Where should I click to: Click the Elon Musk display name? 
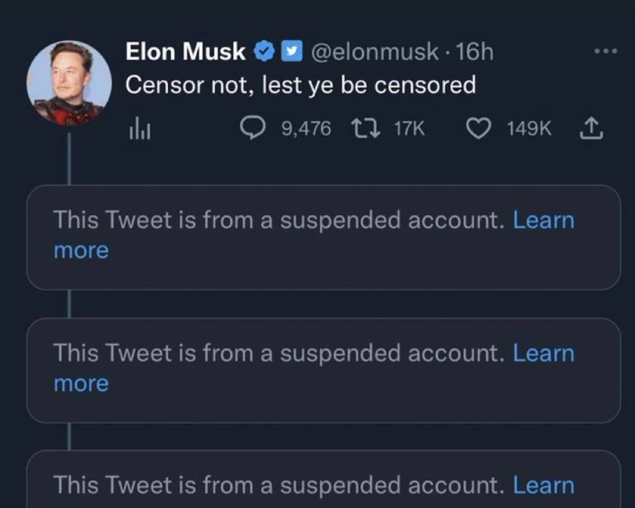(x=185, y=52)
